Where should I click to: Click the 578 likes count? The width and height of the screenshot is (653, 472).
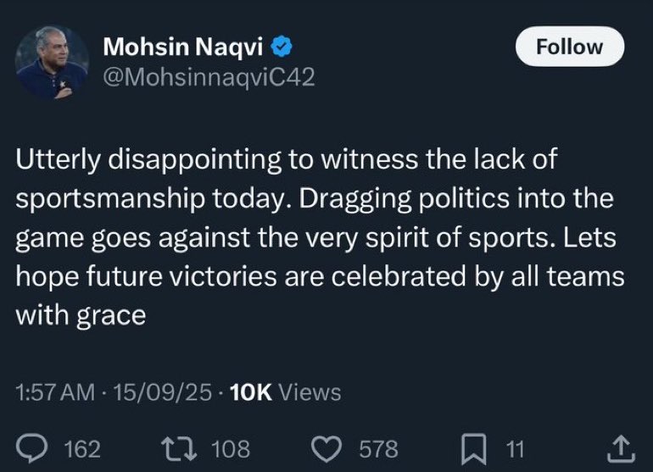point(378,449)
